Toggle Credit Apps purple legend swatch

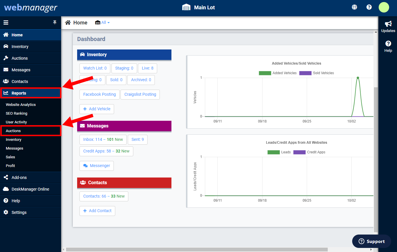[x=299, y=152]
